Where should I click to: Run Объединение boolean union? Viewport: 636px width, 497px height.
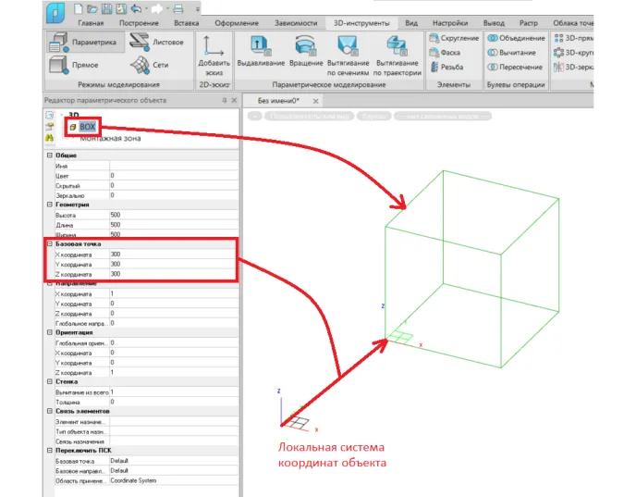[516, 38]
